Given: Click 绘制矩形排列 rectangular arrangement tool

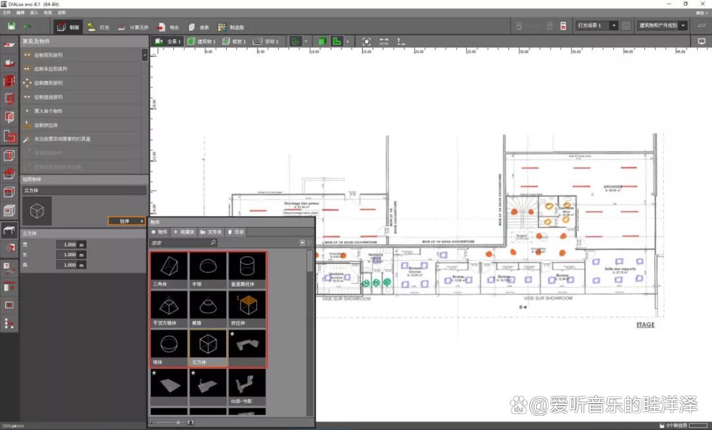Looking at the screenshot, I should pos(82,55).
